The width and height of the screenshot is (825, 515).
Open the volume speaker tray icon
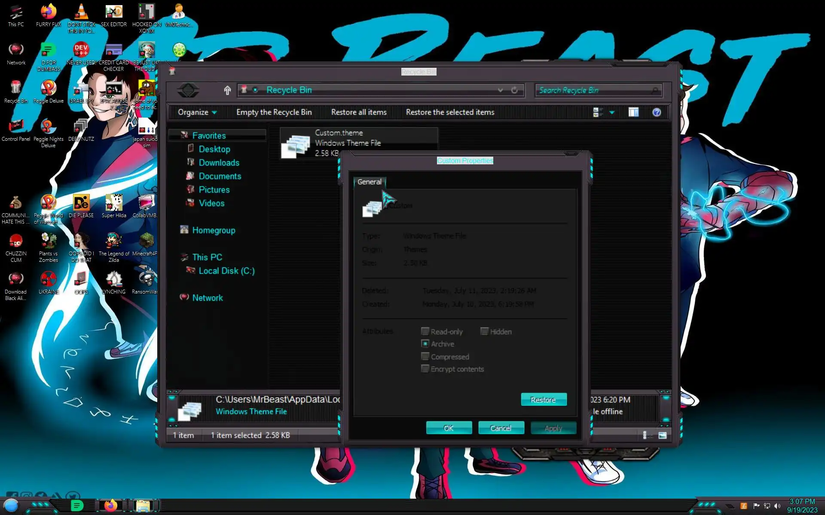pos(777,506)
